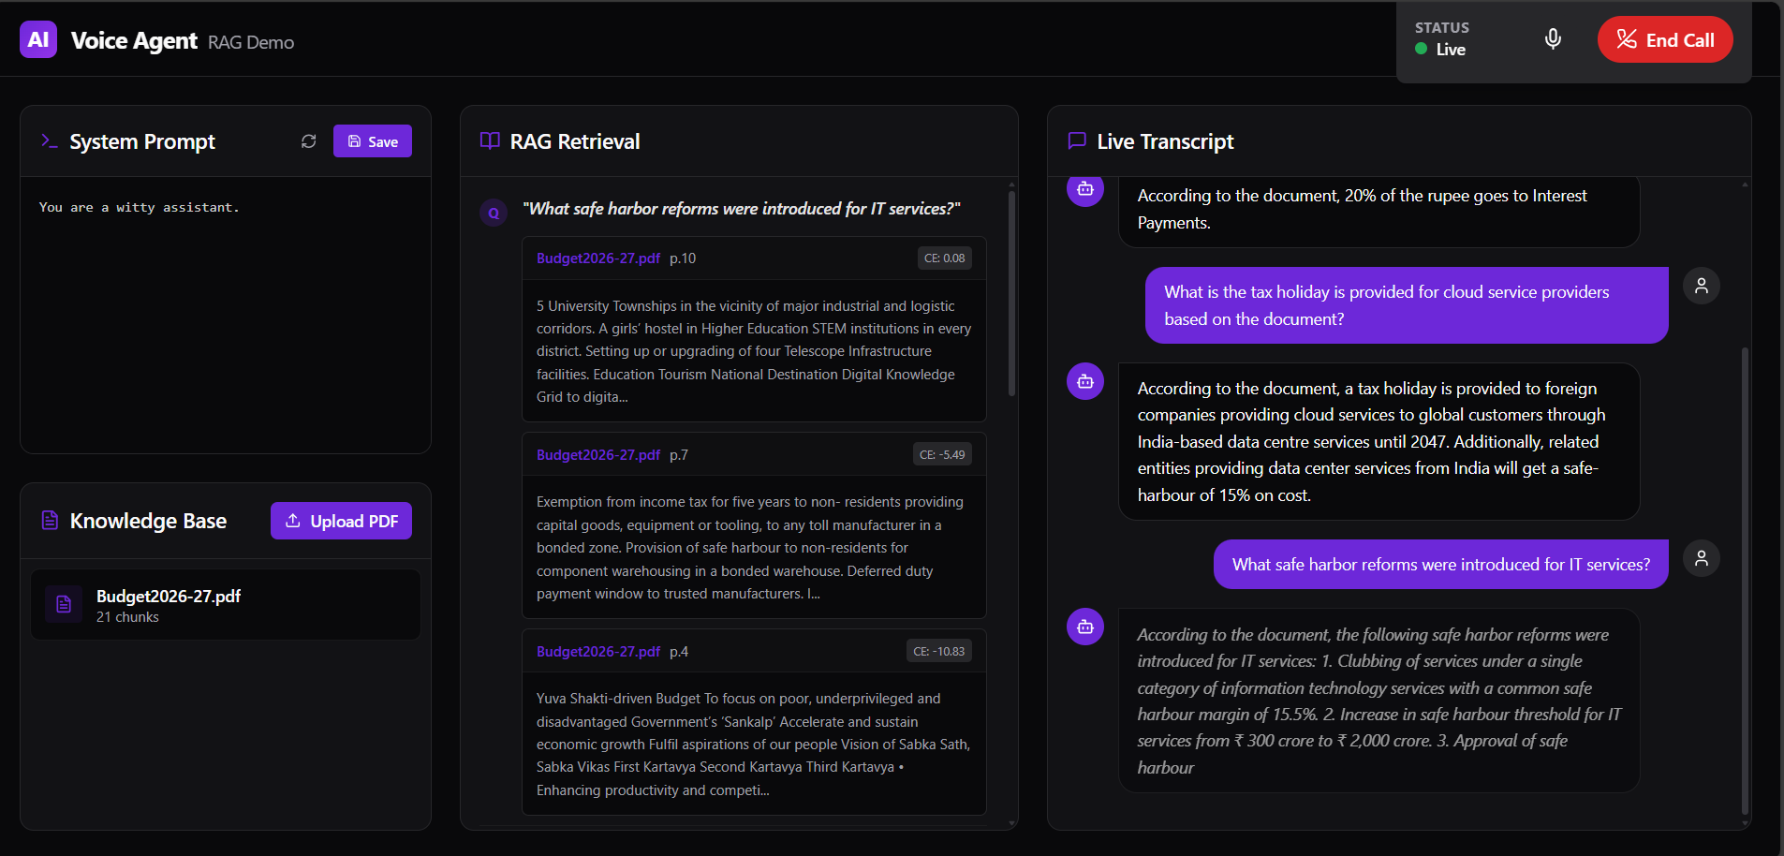Click the Live Transcript scrollbar
1784x856 pixels.
[x=1744, y=581]
